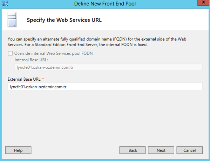Image resolution: width=210 pixels, height=161 pixels.
Task: Click the FQDN description paragraph text
Action: coord(97,42)
